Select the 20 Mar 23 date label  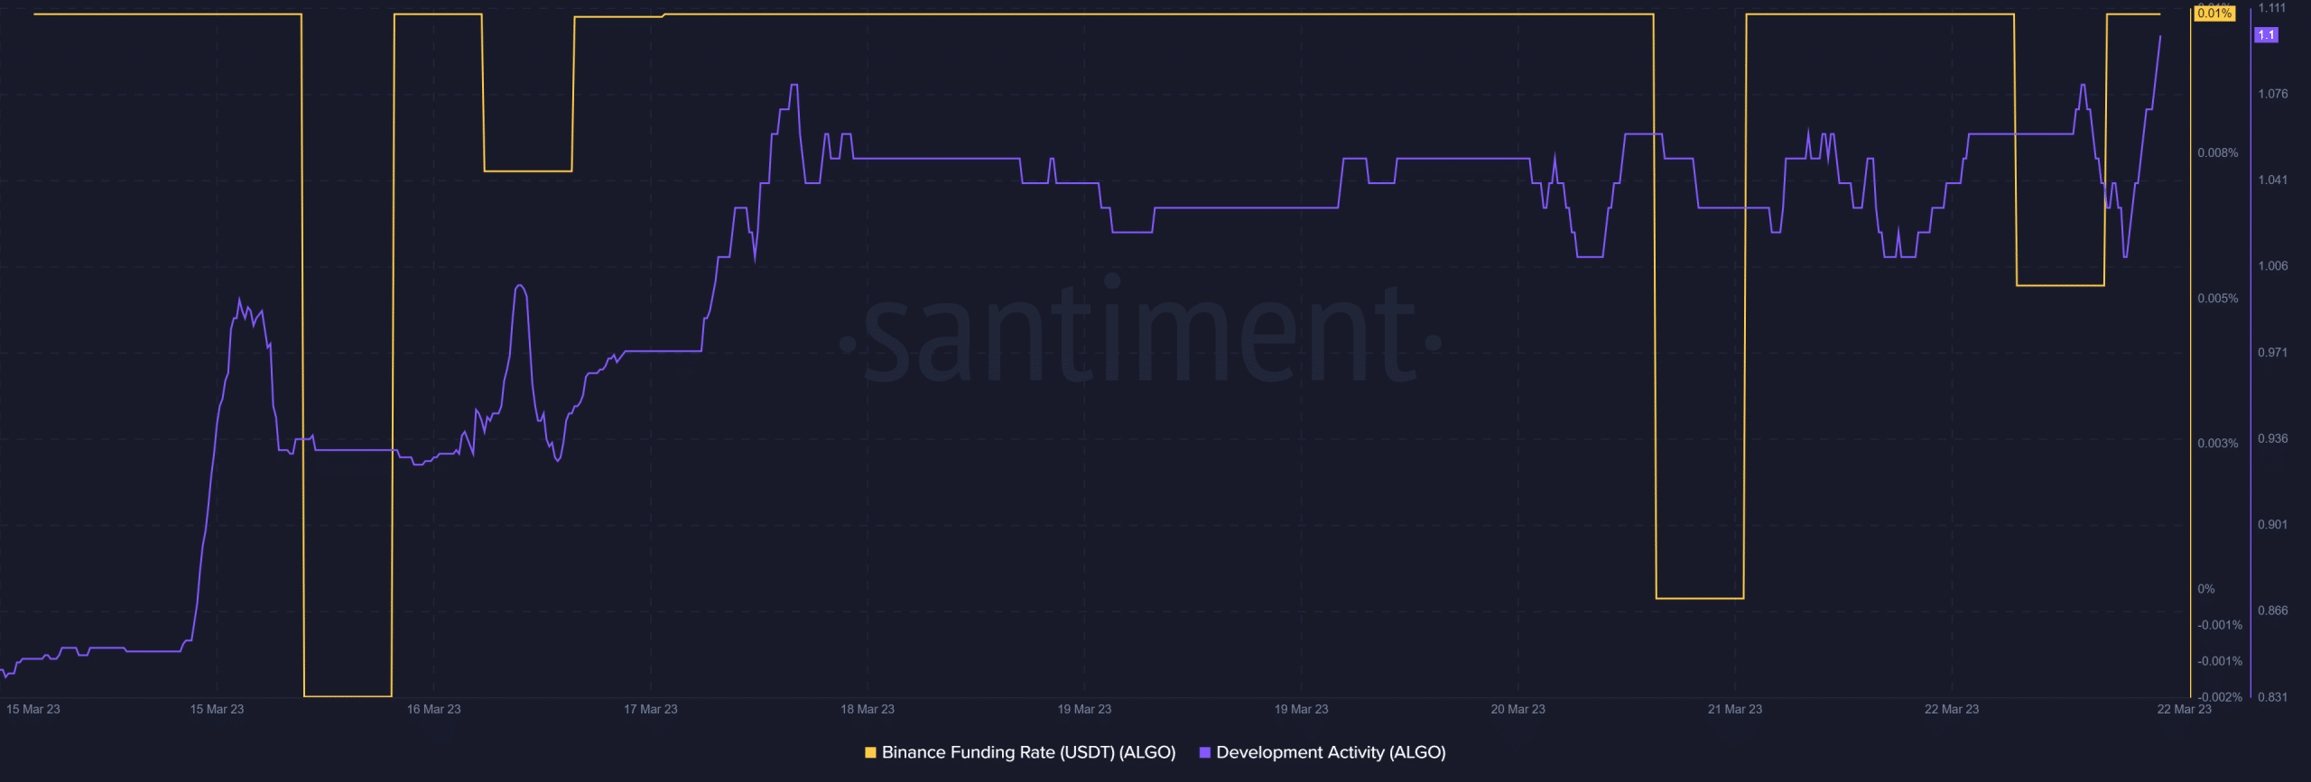click(1517, 709)
